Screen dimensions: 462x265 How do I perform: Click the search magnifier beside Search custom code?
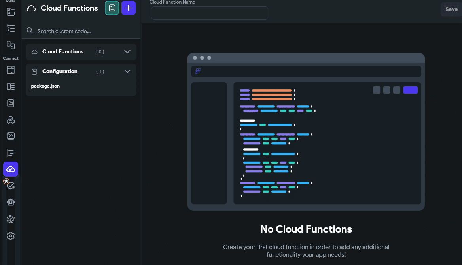pyautogui.click(x=29, y=30)
